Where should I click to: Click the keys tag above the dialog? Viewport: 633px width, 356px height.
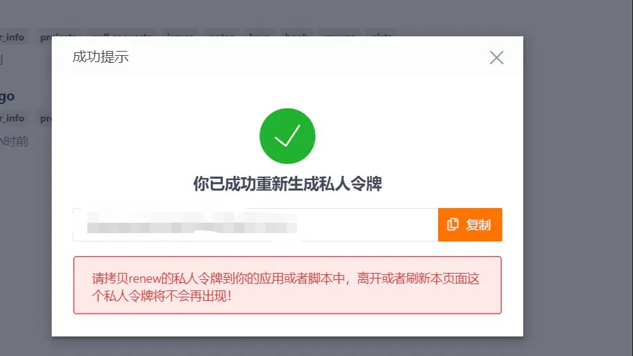click(259, 33)
